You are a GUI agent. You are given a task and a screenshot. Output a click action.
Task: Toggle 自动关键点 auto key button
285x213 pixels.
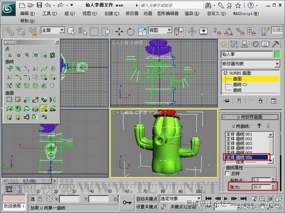click(x=146, y=199)
